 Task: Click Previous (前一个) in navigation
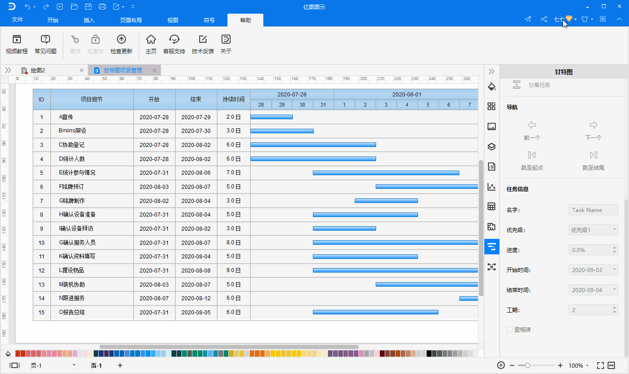pyautogui.click(x=532, y=131)
